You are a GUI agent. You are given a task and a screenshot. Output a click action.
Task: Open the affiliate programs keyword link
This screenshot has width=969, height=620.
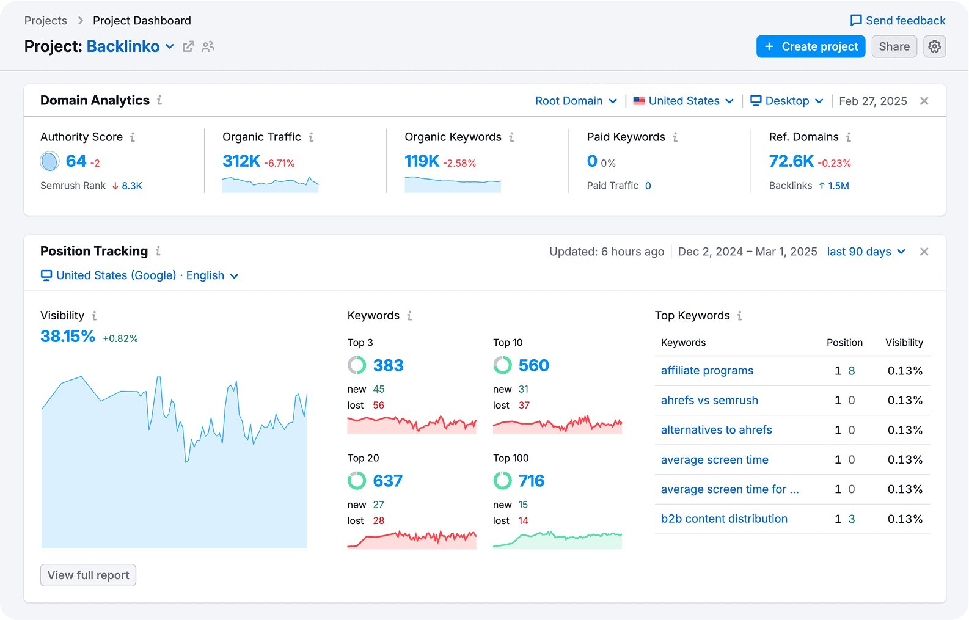click(707, 371)
